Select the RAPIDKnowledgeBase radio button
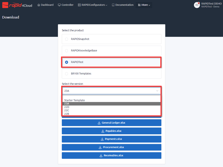The width and height of the screenshot is (223, 167). (x=66, y=50)
